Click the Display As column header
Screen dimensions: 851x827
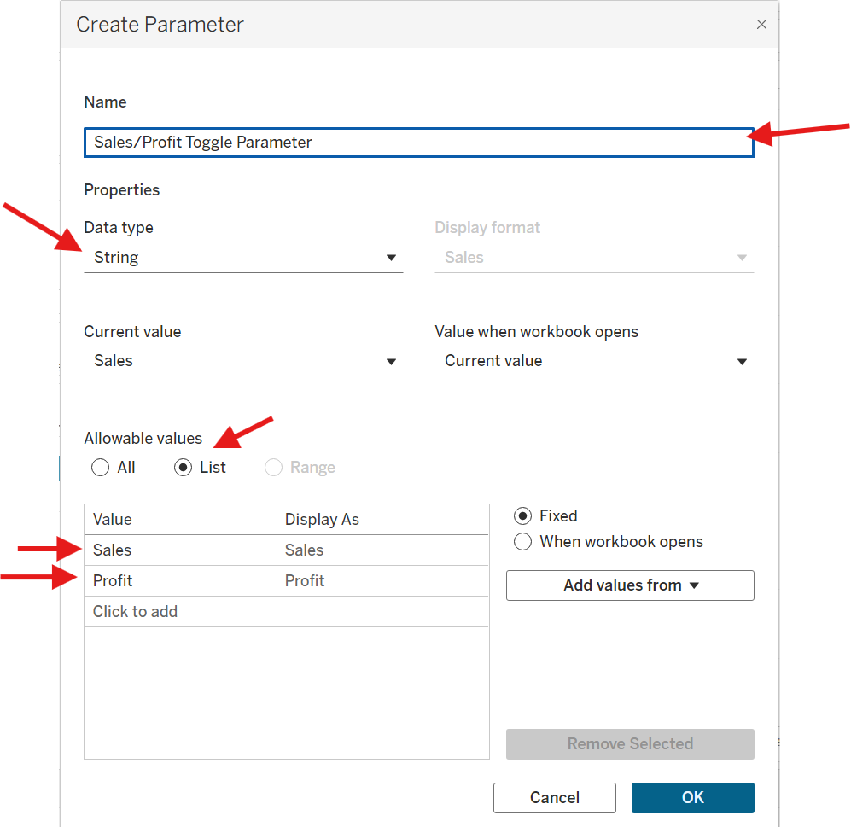[372, 520]
